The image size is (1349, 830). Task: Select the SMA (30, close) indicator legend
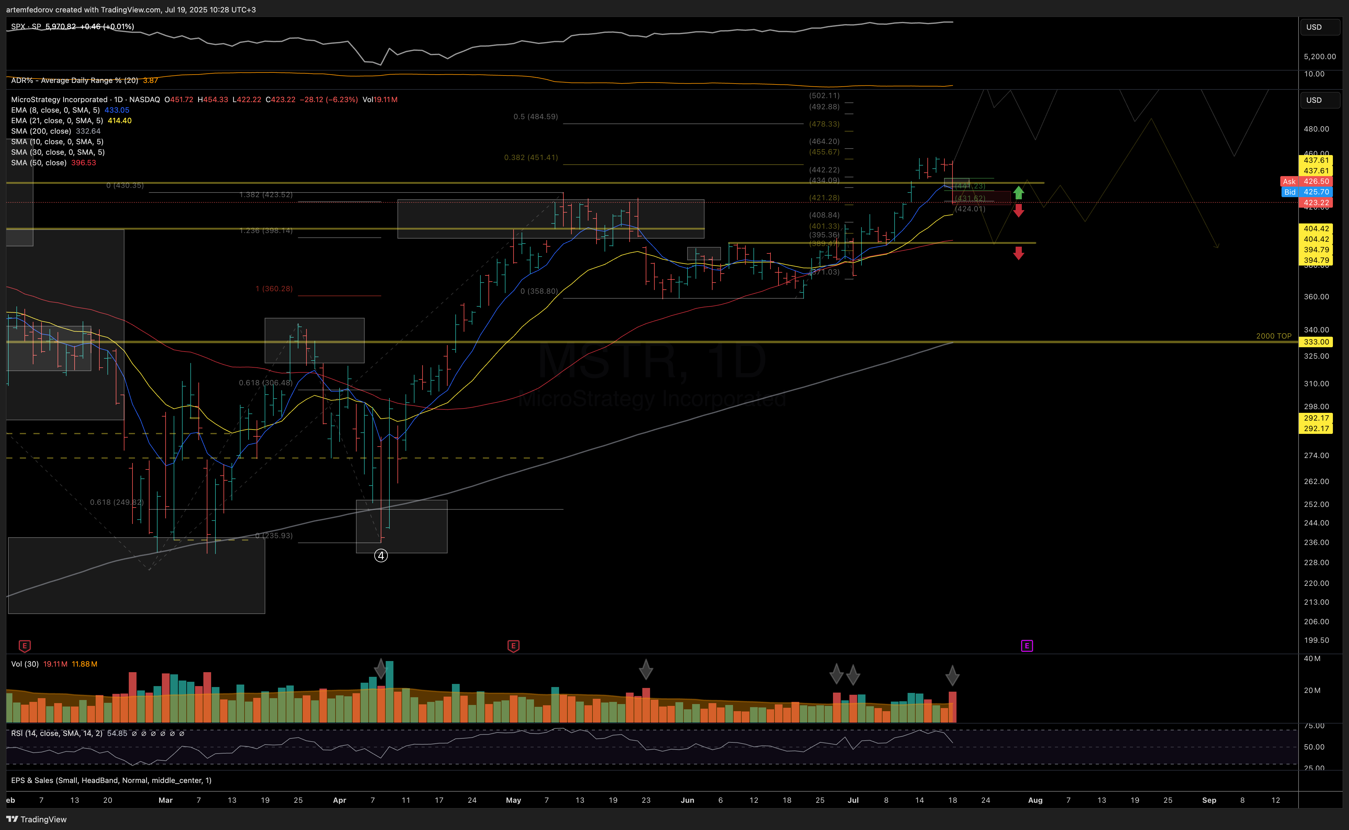58,152
